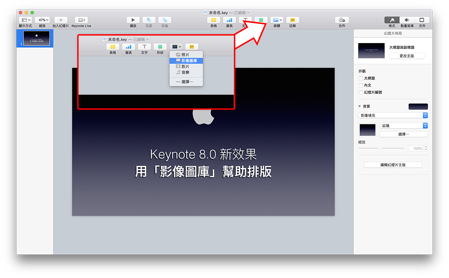Click the inset 表格 table icon
The height and width of the screenshot is (278, 449).
pyautogui.click(x=113, y=47)
